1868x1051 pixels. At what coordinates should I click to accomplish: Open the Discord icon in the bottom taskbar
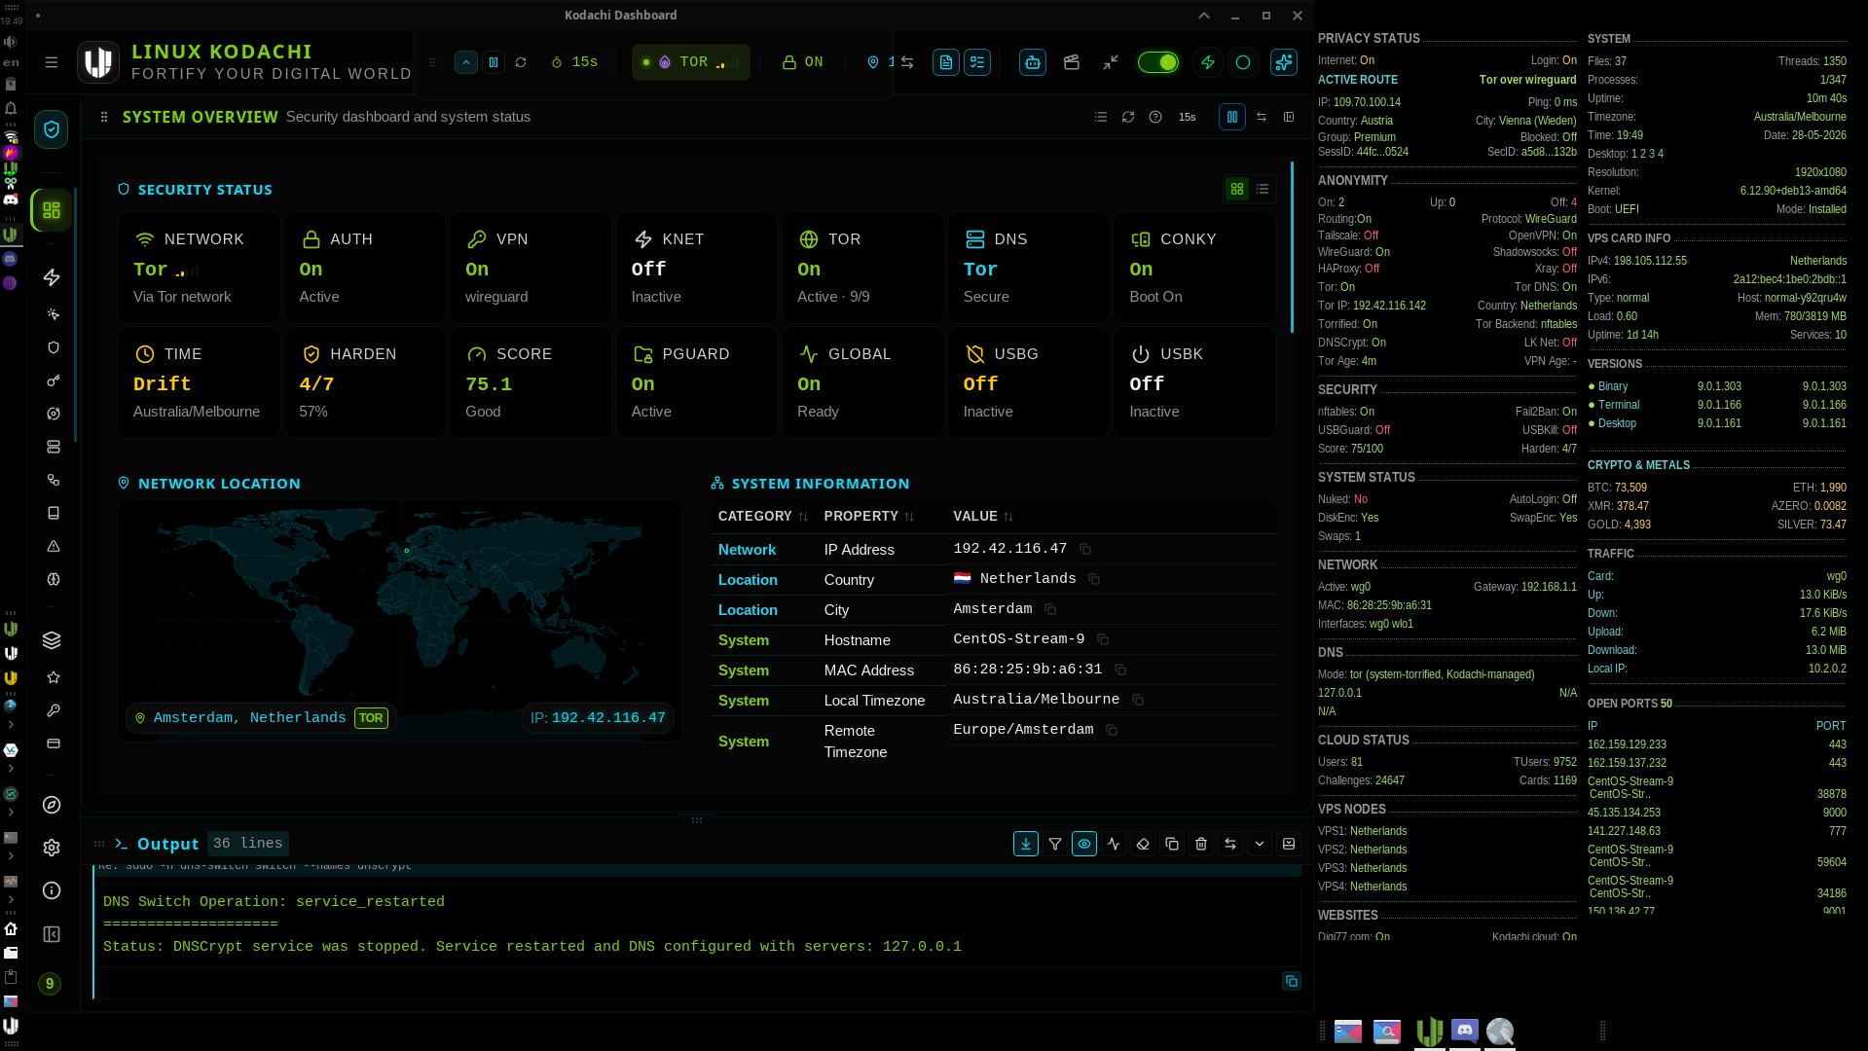tap(1465, 1031)
